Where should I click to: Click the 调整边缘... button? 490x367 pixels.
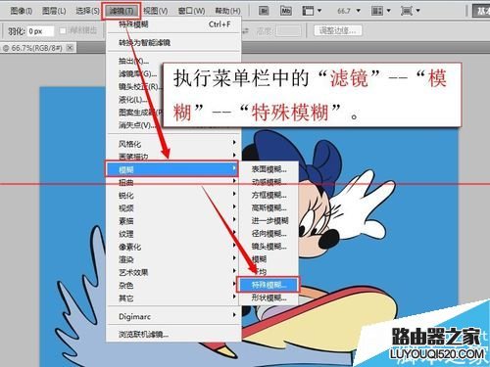point(337,30)
